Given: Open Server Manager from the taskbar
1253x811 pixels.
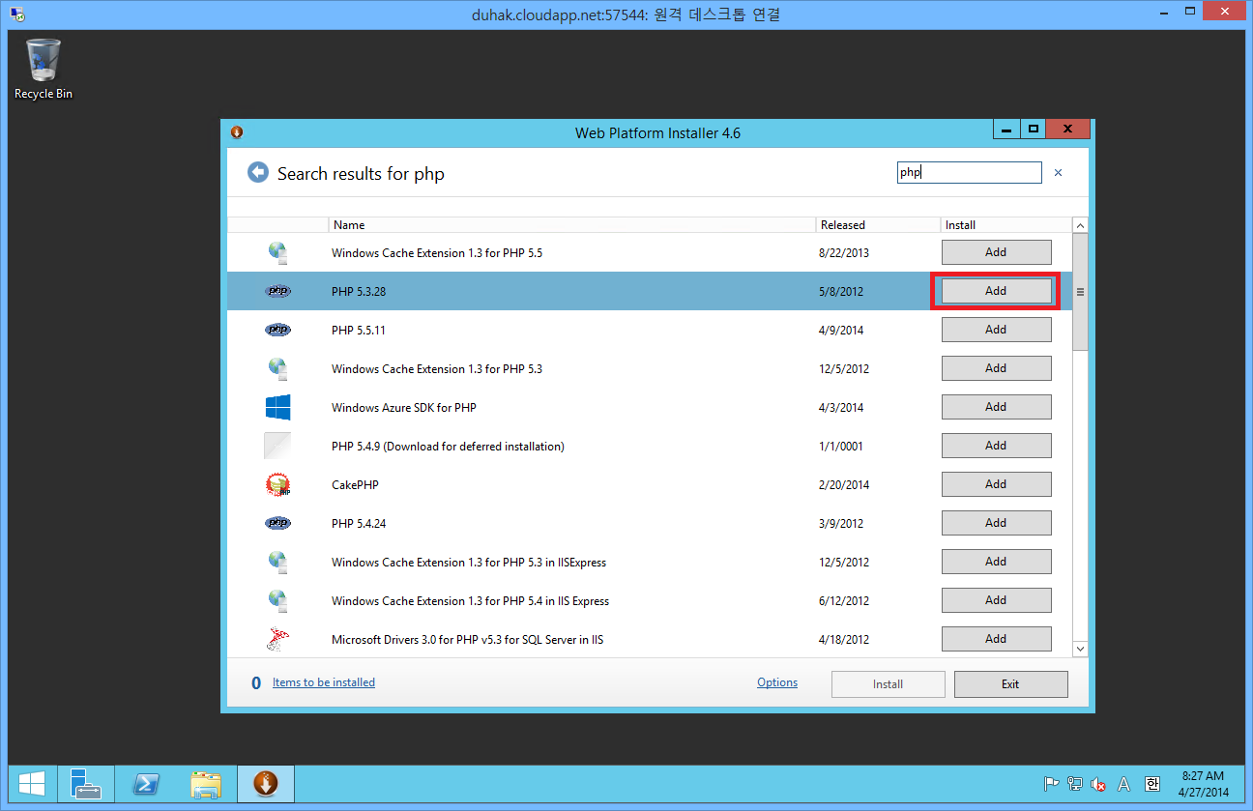Looking at the screenshot, I should (86, 784).
